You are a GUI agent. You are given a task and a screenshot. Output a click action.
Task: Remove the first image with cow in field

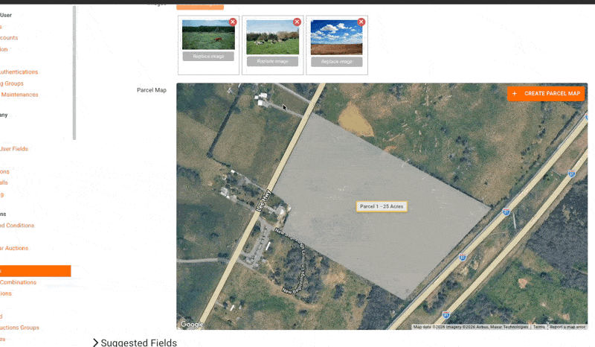233,22
